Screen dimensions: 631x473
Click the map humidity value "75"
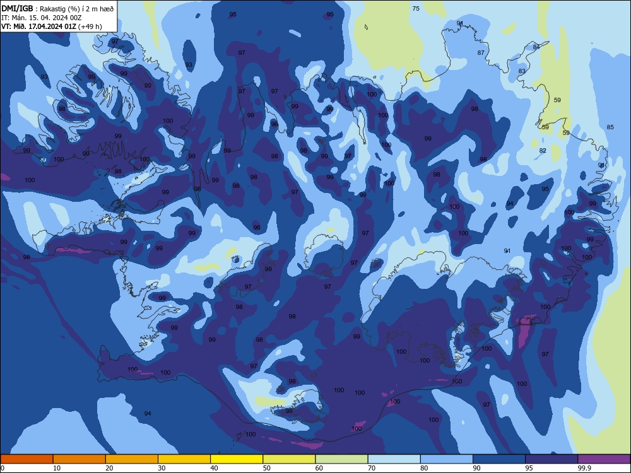coord(416,8)
